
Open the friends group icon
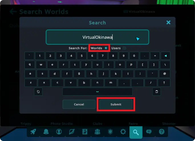click(97, 132)
